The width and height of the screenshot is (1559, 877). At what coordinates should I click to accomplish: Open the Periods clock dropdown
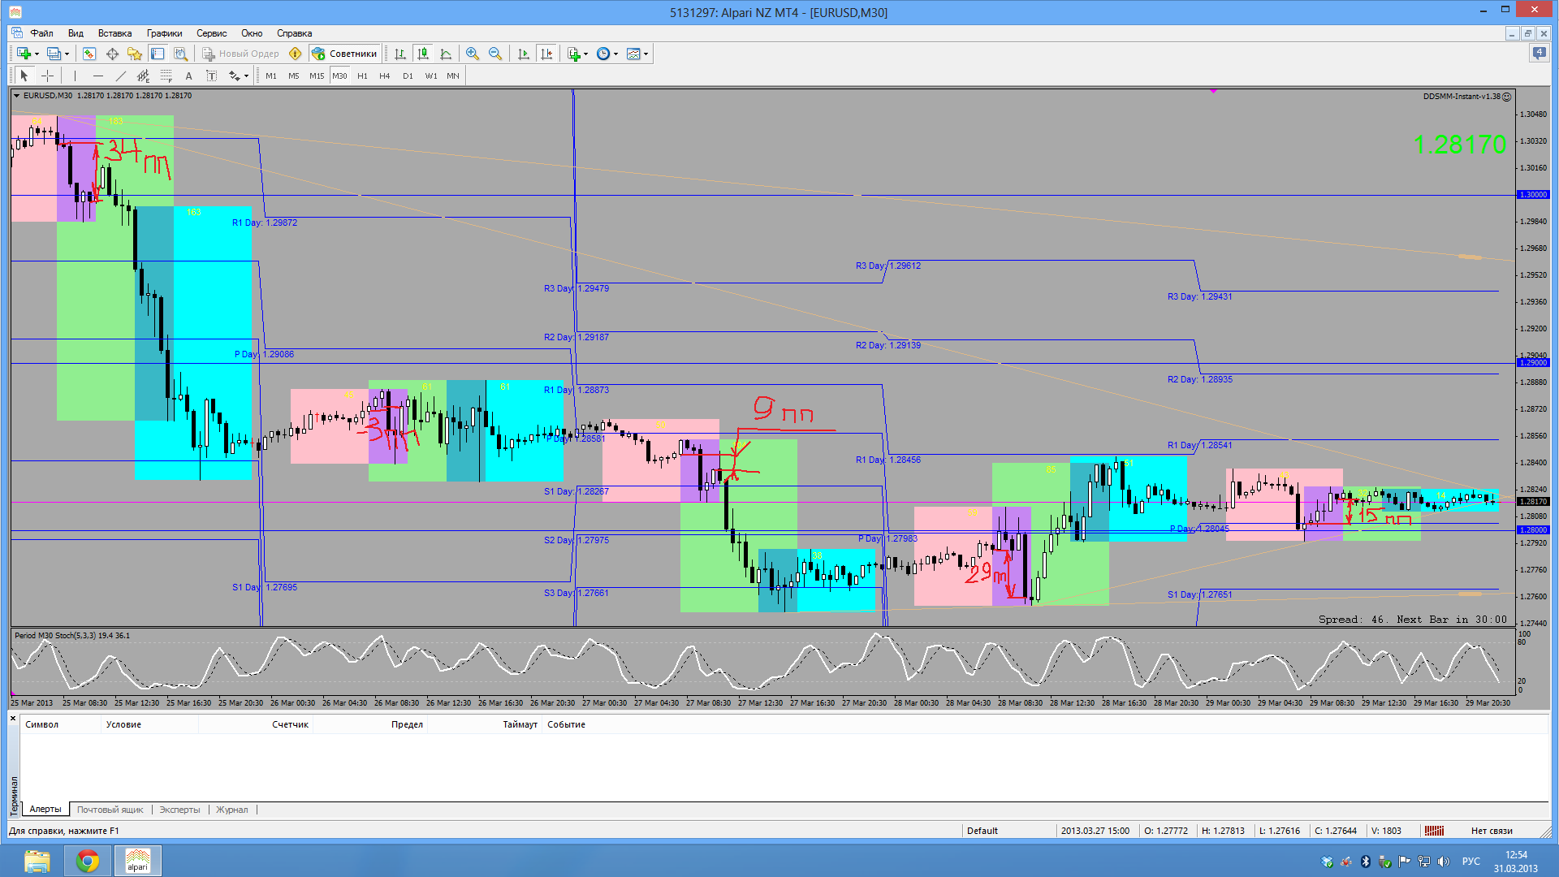[607, 54]
